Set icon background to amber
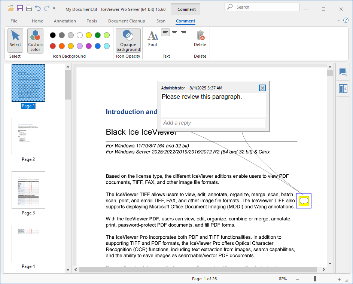This screenshot has height=284, width=353. [71, 46]
